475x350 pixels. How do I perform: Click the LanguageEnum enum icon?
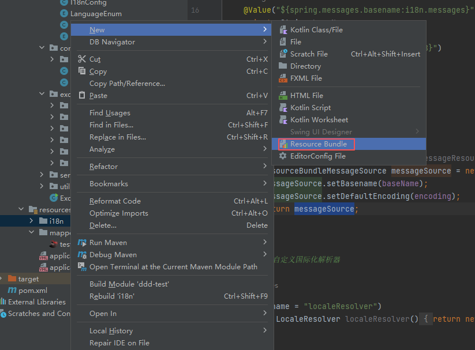64,14
